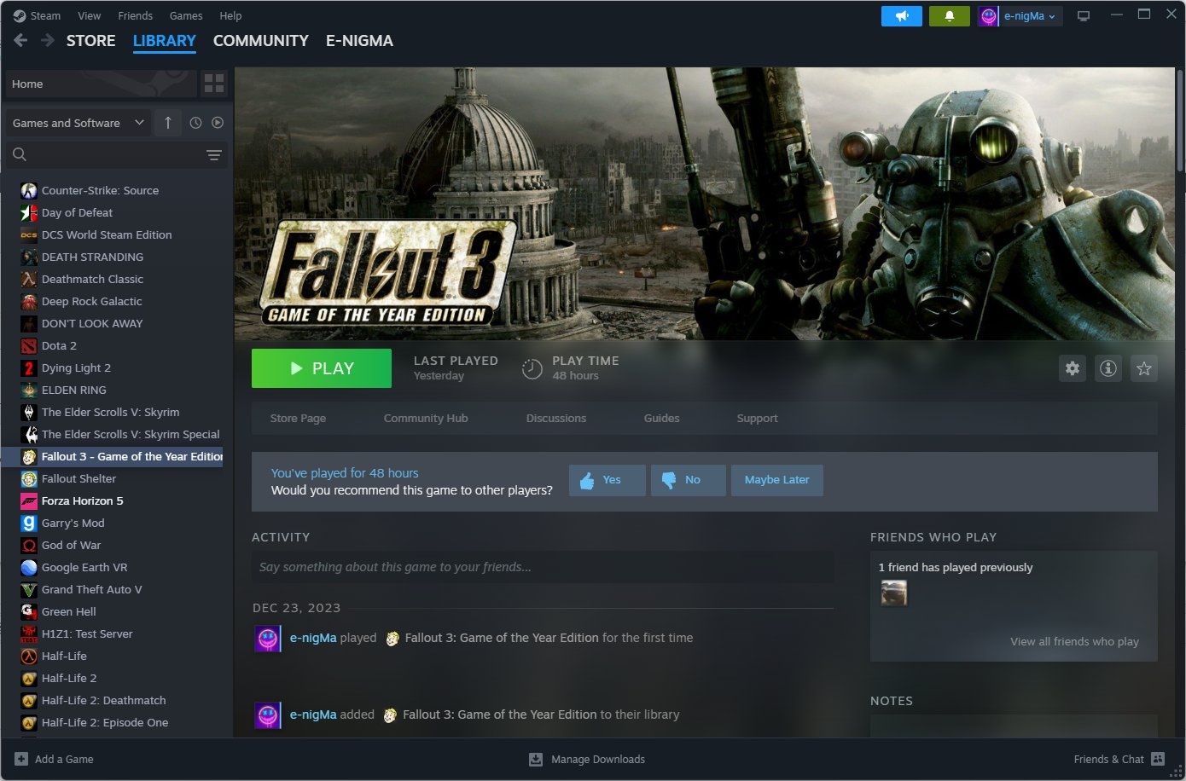Click the library search field
1186x781 pixels.
pos(107,154)
